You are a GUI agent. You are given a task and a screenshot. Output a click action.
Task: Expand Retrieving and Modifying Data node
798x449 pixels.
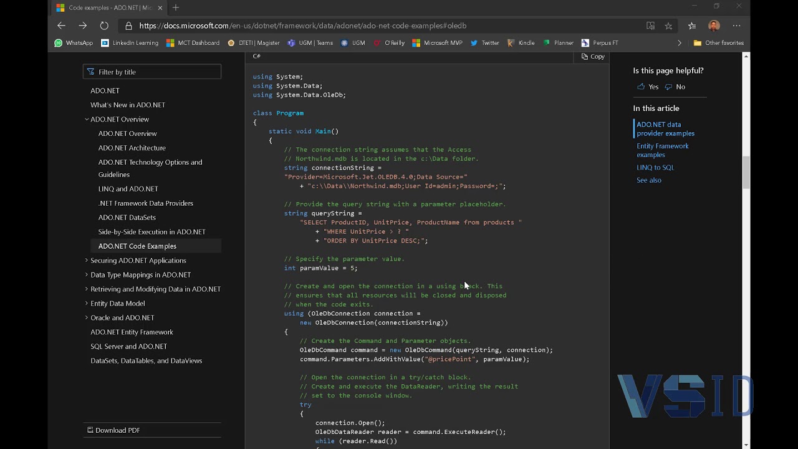pos(87,289)
